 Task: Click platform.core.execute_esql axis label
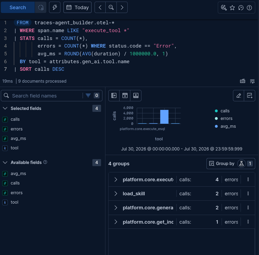pyautogui.click(x=142, y=129)
